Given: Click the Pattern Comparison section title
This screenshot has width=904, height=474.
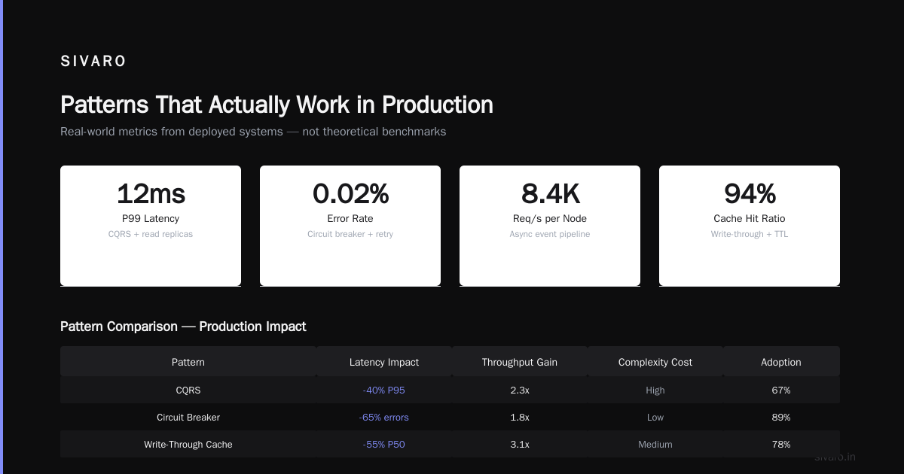Looking at the screenshot, I should [183, 327].
